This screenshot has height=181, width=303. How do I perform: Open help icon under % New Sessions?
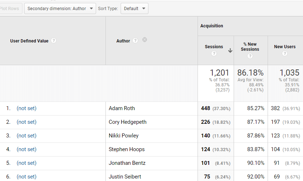click(x=250, y=56)
